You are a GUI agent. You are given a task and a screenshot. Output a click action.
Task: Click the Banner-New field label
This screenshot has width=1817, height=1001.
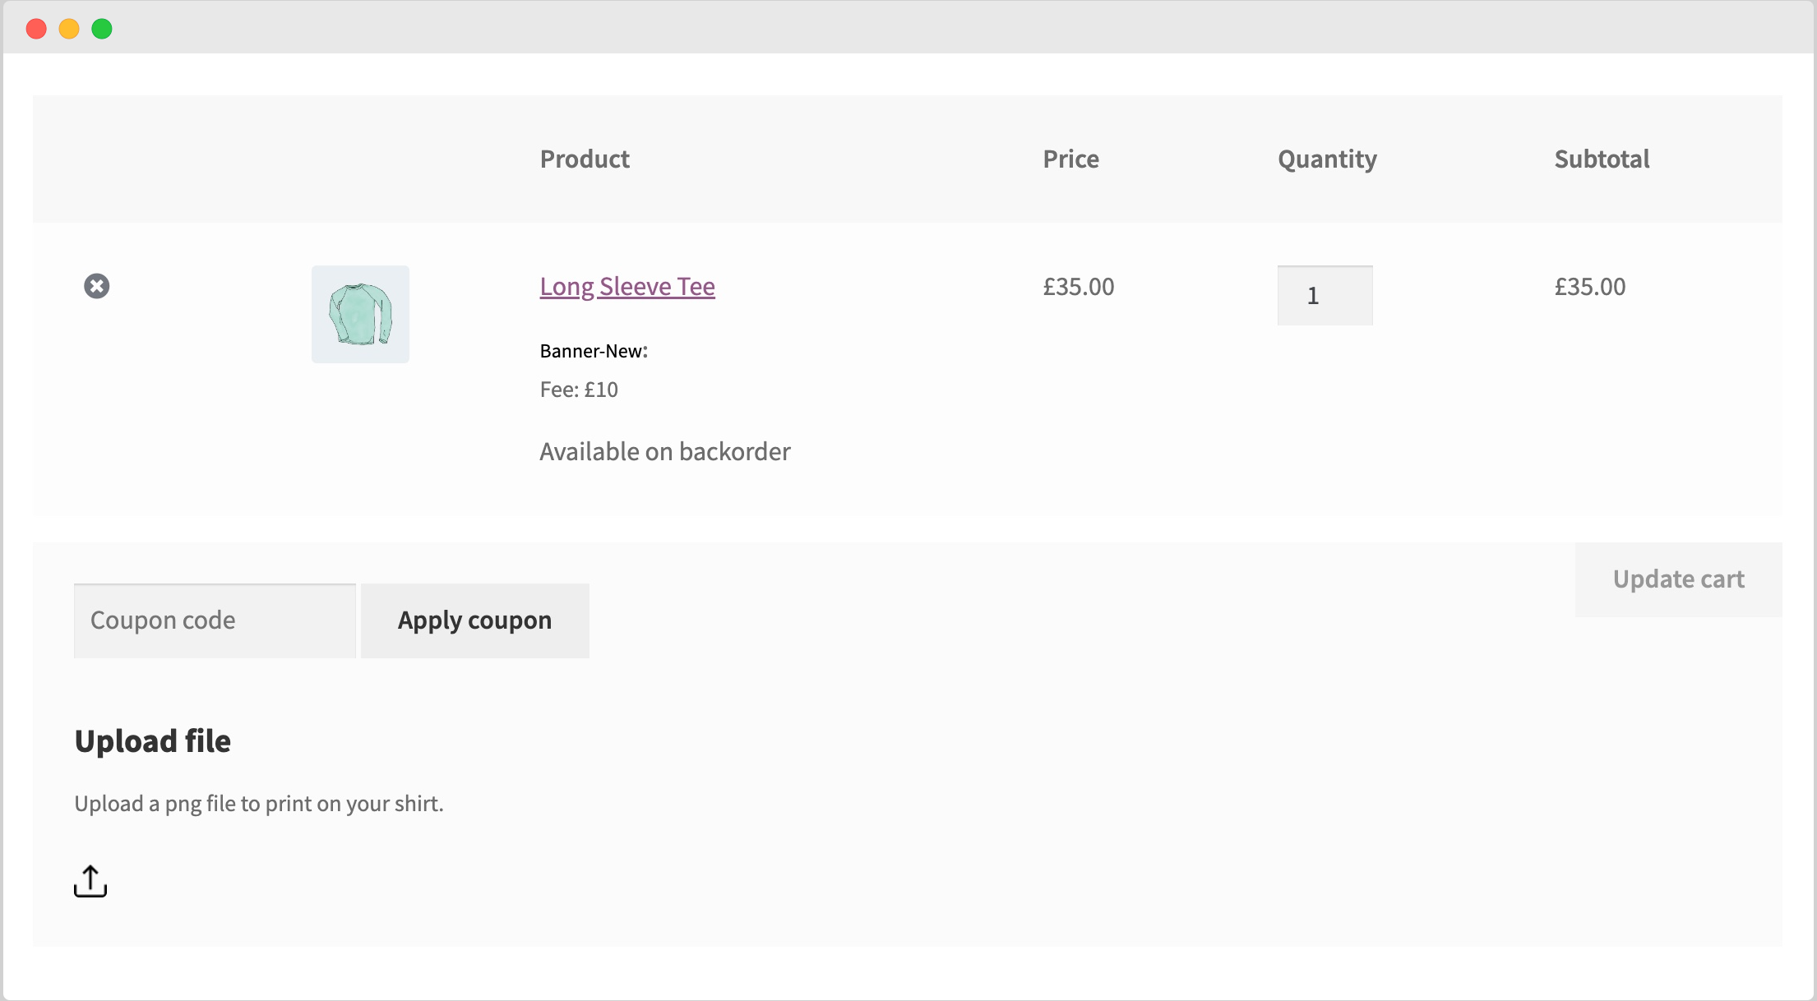[x=593, y=350]
